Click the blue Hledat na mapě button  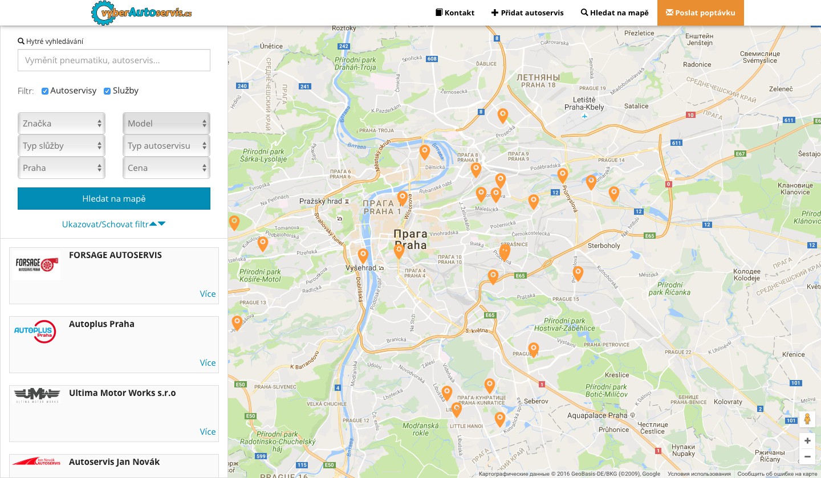[x=114, y=198]
